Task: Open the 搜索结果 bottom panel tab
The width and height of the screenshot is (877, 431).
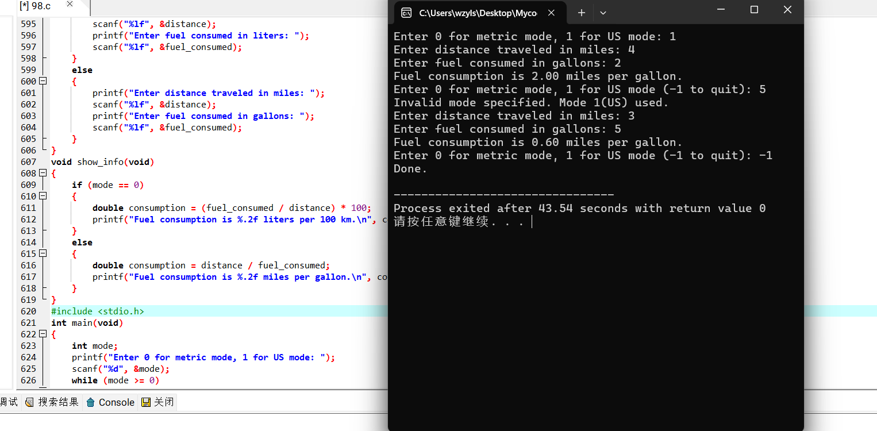Action: pos(52,402)
